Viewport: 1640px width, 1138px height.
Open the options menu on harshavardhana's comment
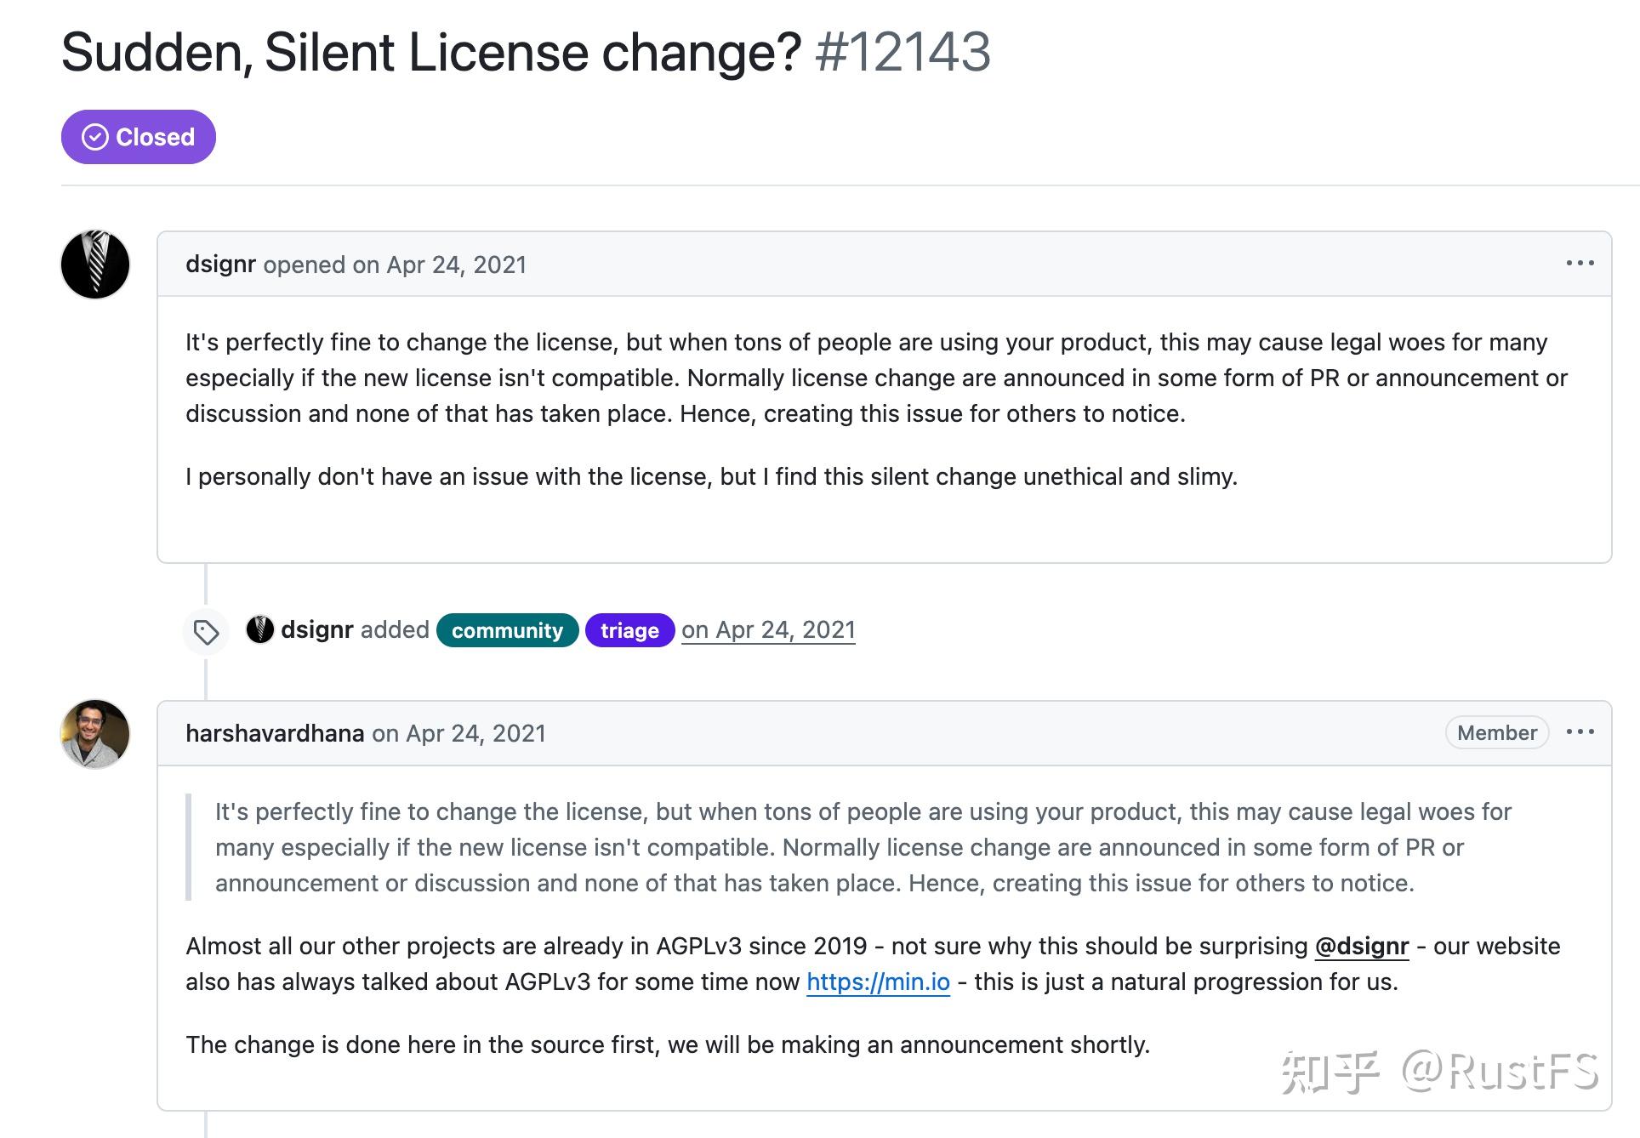[x=1580, y=732]
